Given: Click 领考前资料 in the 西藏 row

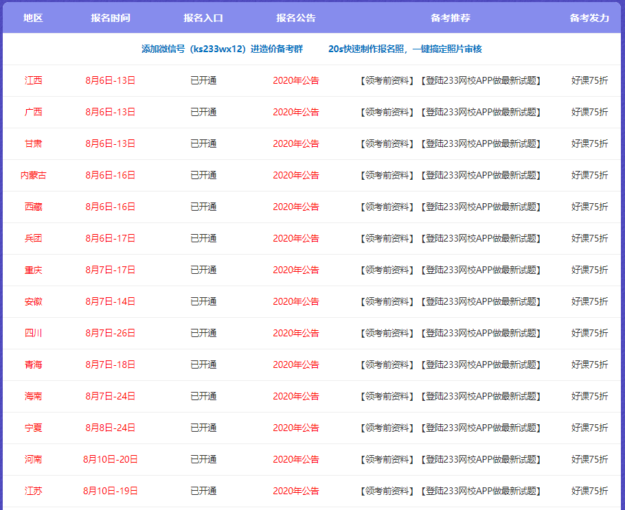Looking at the screenshot, I should [387, 207].
